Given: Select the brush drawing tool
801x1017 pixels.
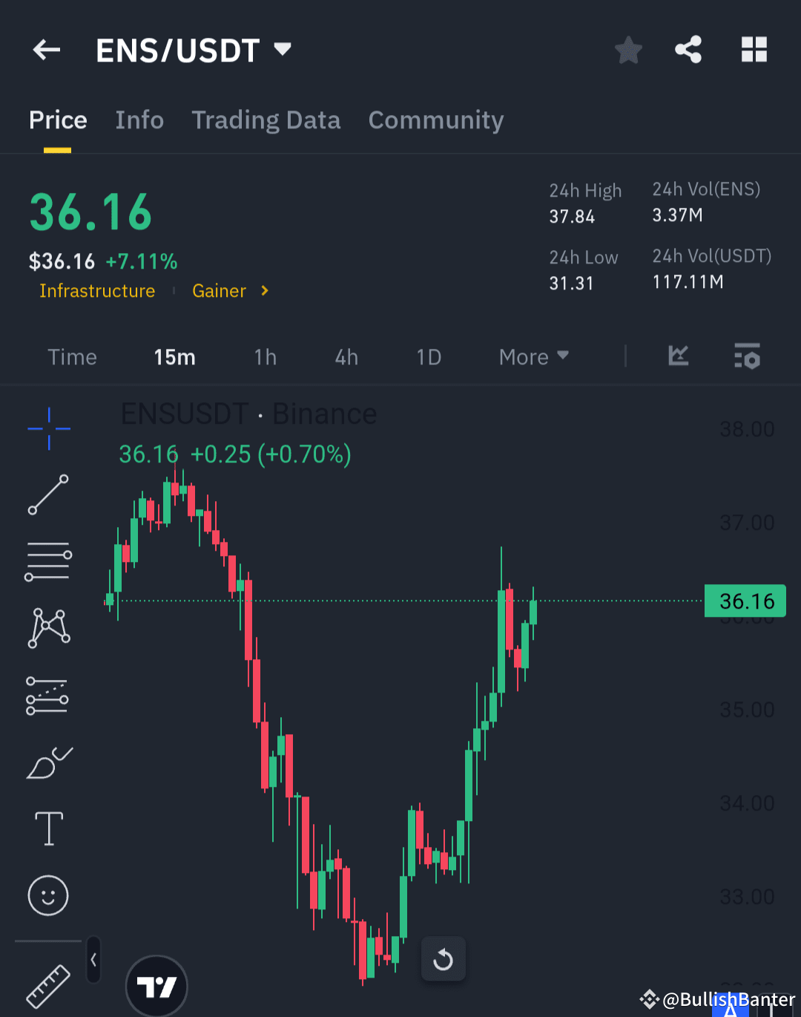Looking at the screenshot, I should [x=48, y=763].
